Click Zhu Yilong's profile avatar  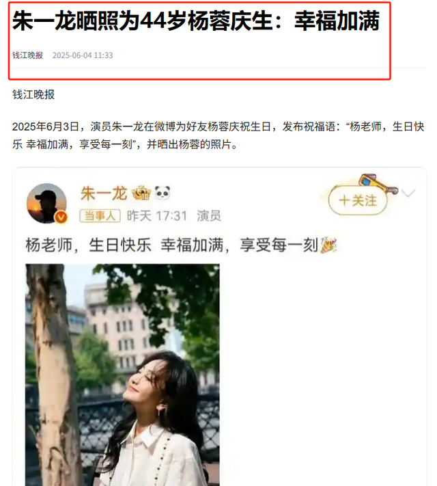click(x=46, y=203)
